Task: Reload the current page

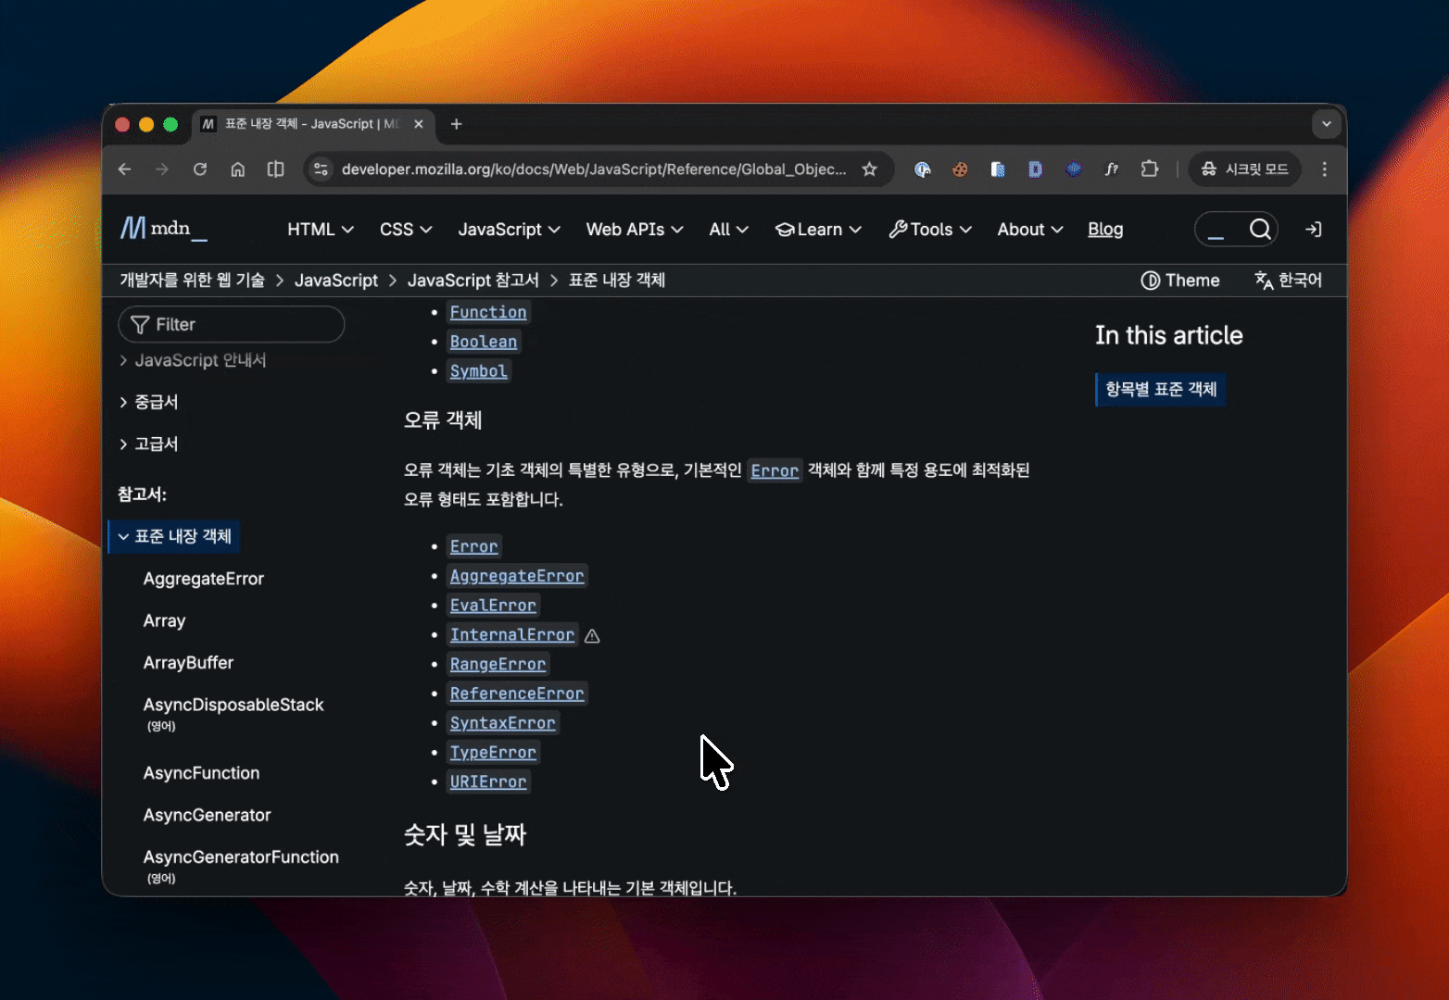Action: [200, 169]
